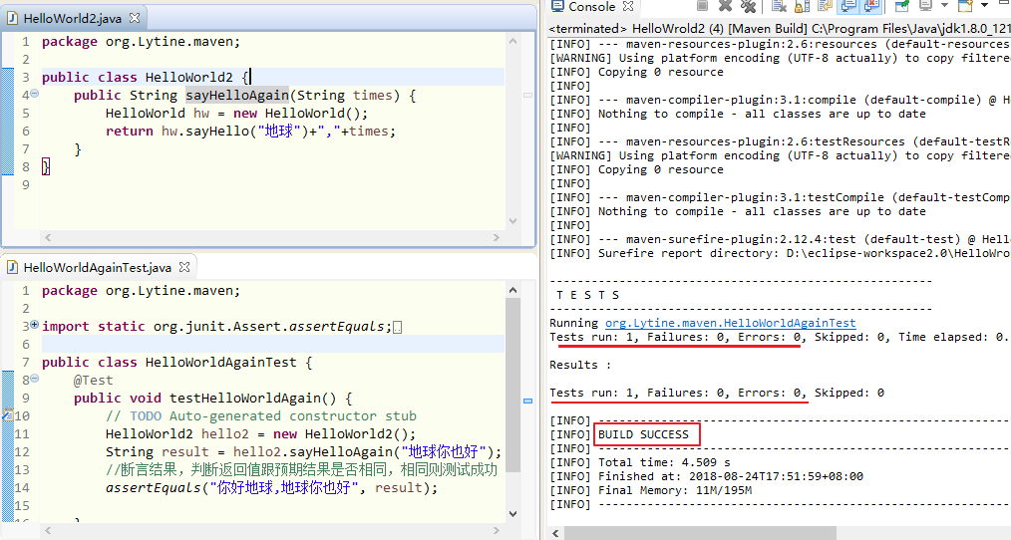Click the 'String result = hello2.sayHelloAgain' line
Image resolution: width=1011 pixels, height=540 pixels.
tap(304, 452)
